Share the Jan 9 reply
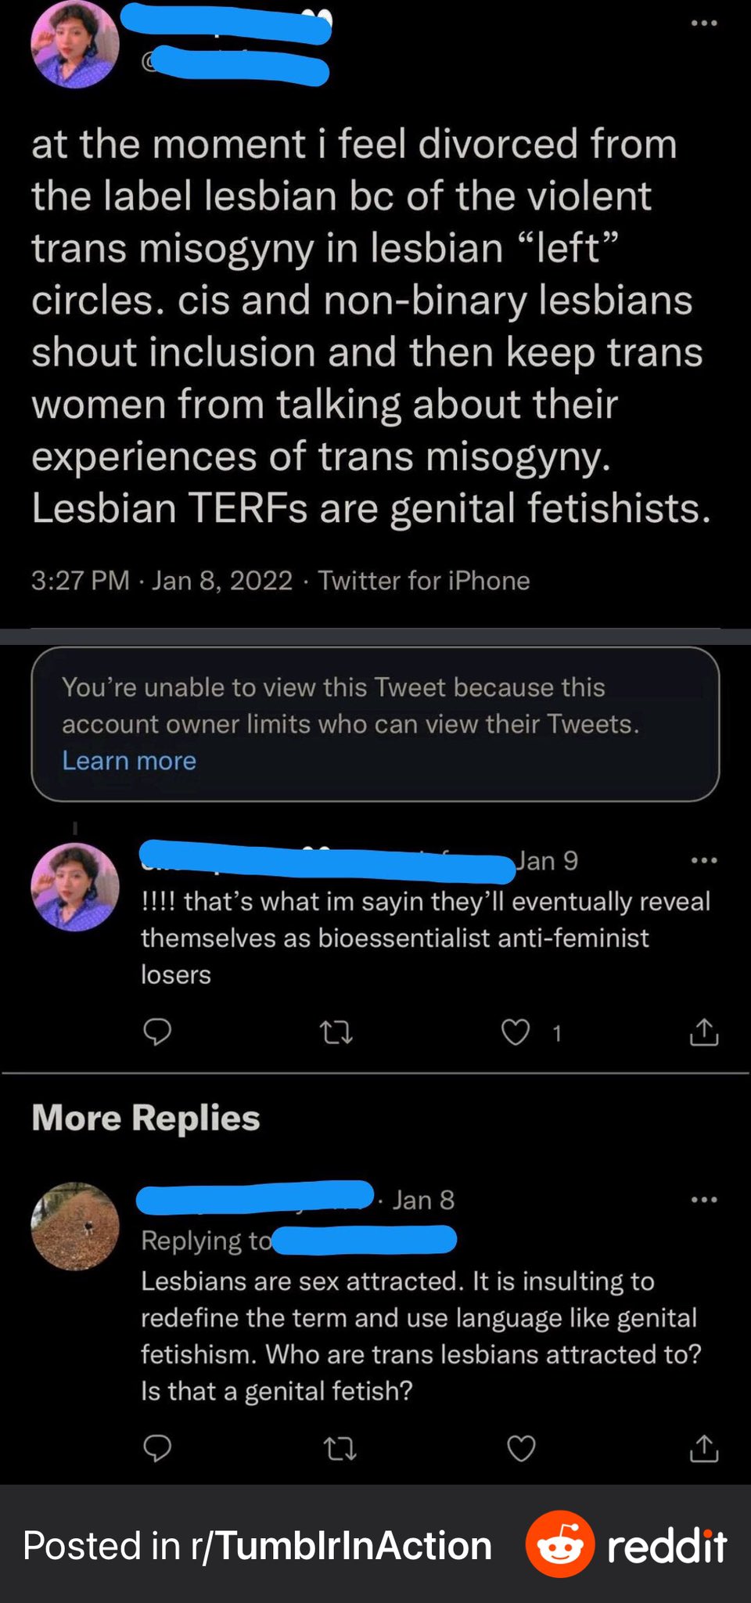The height and width of the screenshot is (1603, 751). pyautogui.click(x=703, y=1032)
